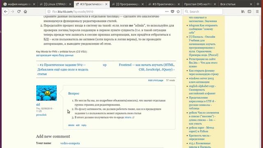263x148 pixels.
Task: Go back to the previous page
Action: pos(6,12)
